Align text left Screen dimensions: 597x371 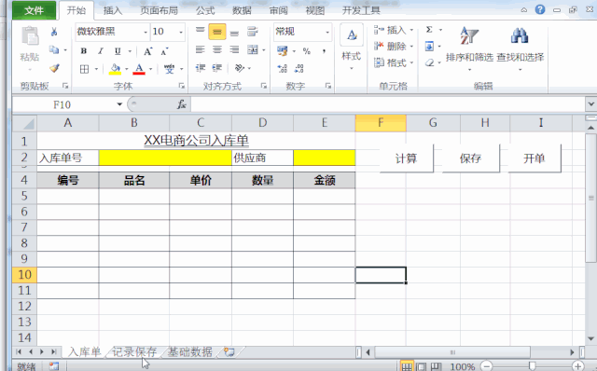coord(200,49)
